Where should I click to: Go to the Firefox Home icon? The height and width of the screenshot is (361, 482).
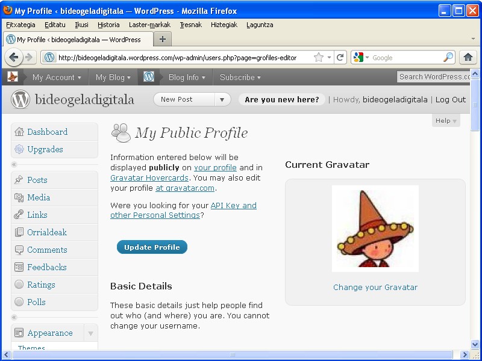(468, 57)
